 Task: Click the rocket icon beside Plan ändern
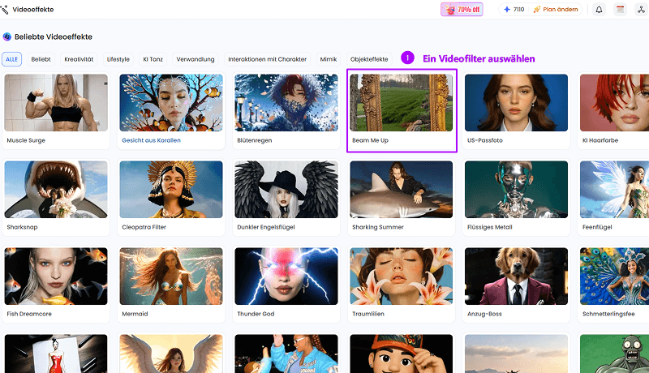(537, 10)
